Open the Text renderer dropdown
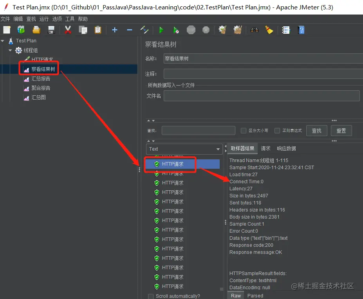Image resolution: width=363 pixels, height=299 pixels. coord(184,149)
